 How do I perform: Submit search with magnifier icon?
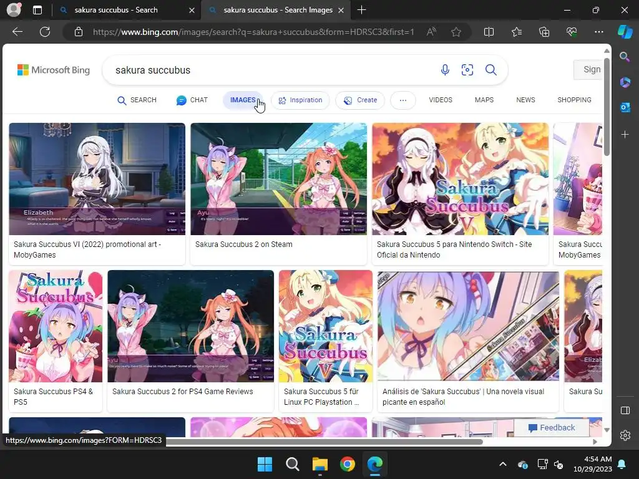[490, 70]
